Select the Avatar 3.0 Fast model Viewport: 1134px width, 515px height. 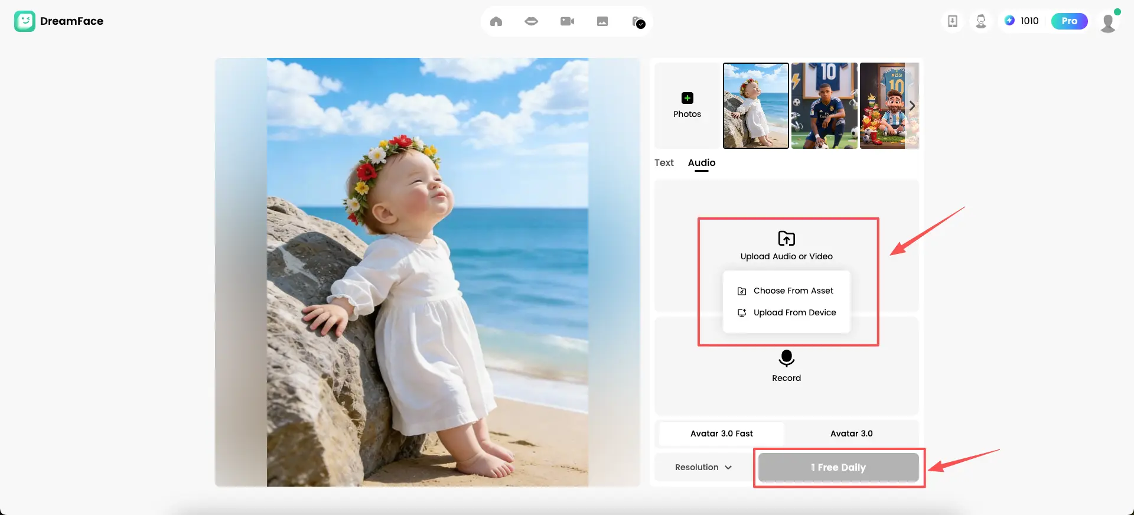click(721, 433)
